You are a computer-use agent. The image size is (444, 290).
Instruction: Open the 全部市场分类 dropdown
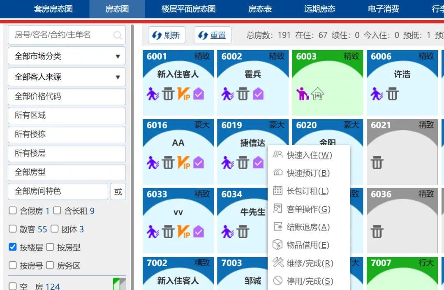click(x=67, y=57)
